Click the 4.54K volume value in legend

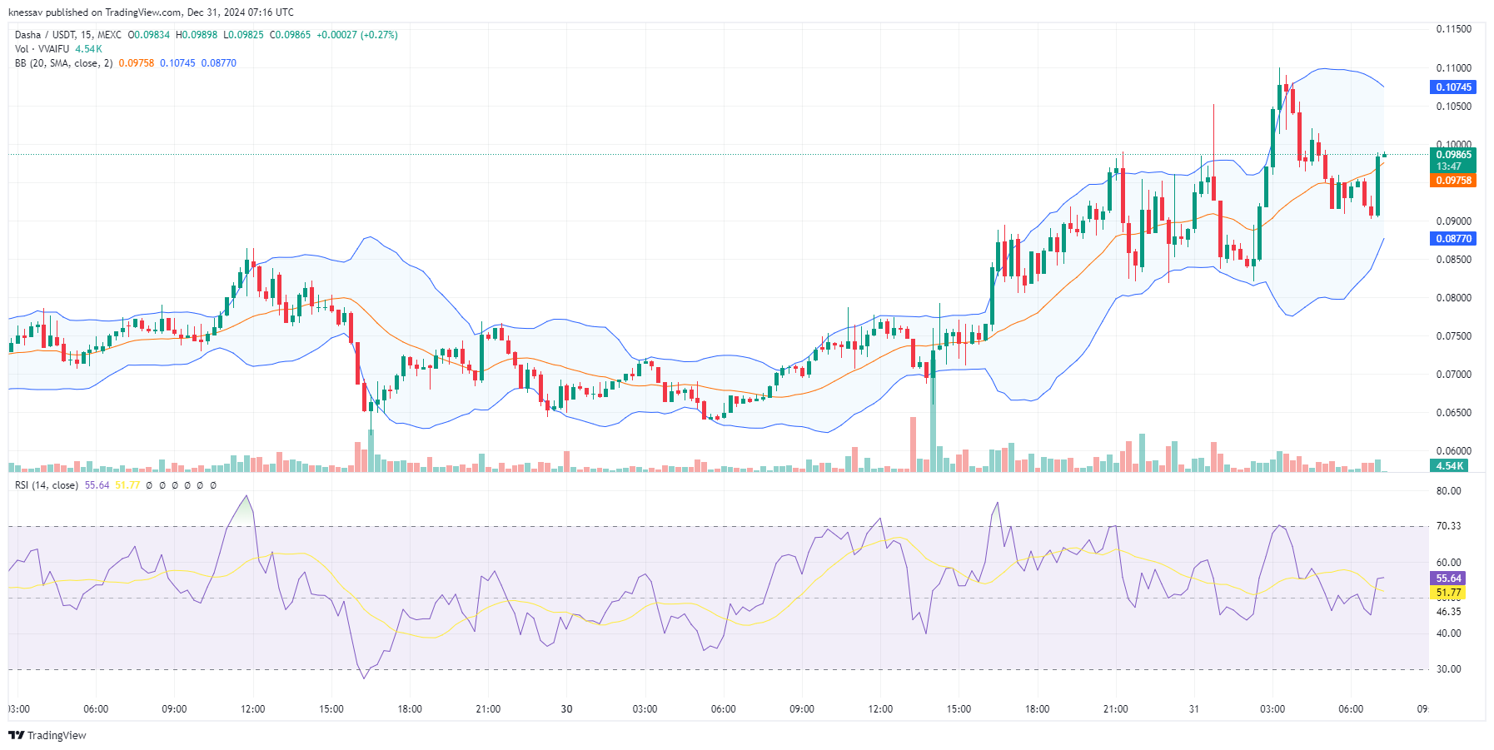point(88,49)
